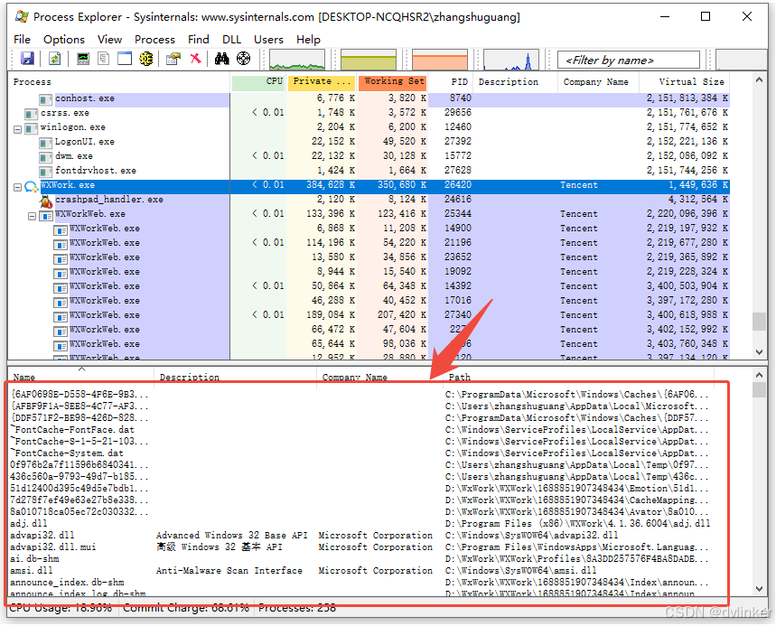Click the Save toolbar icon
This screenshot has height=626, width=776.
[27, 59]
